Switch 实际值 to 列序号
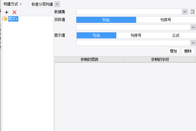Screen dimensions: 196x131 (x=166, y=20)
